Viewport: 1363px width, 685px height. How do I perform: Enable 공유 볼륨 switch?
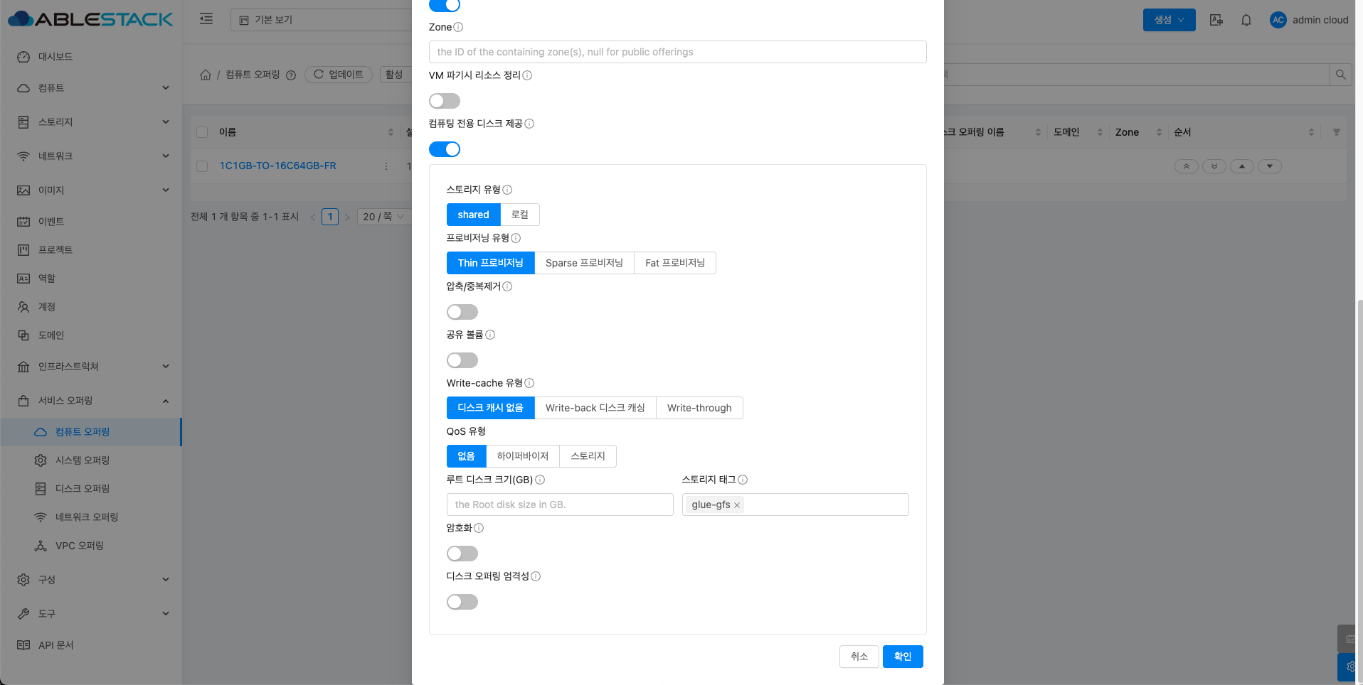(462, 360)
